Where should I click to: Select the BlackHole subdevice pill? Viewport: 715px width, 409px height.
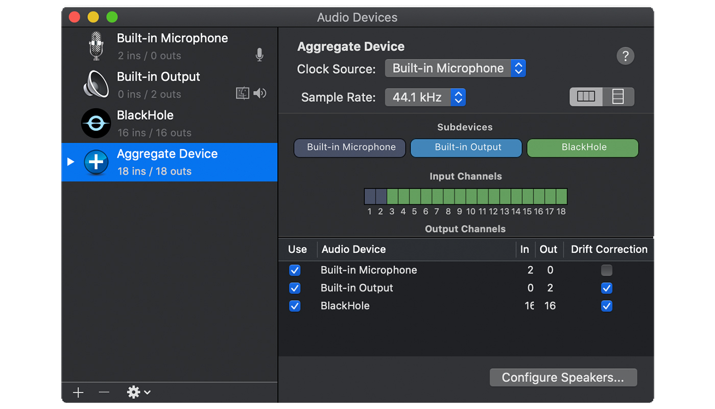click(x=583, y=148)
